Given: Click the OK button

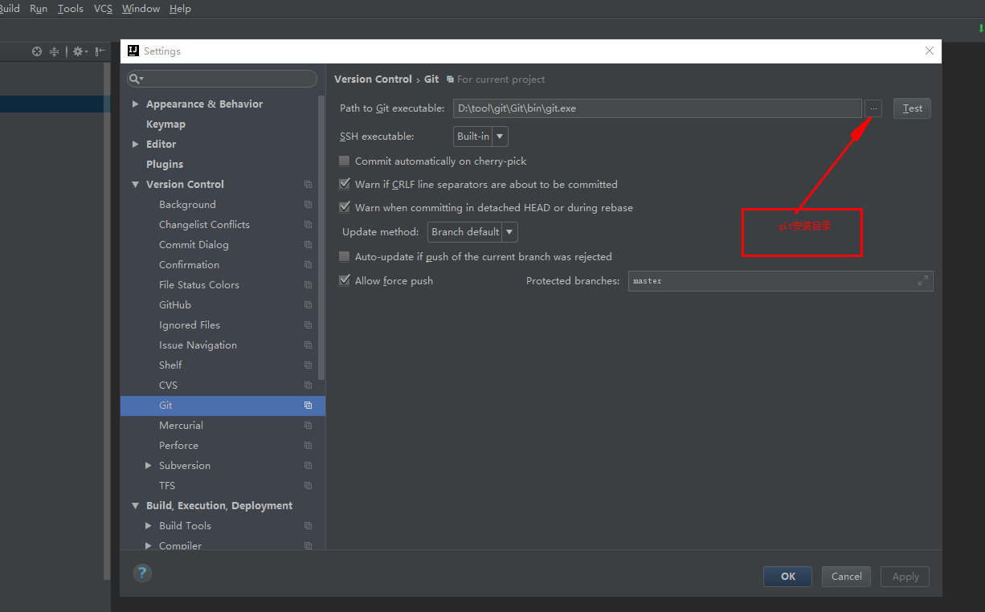Looking at the screenshot, I should pyautogui.click(x=788, y=577).
